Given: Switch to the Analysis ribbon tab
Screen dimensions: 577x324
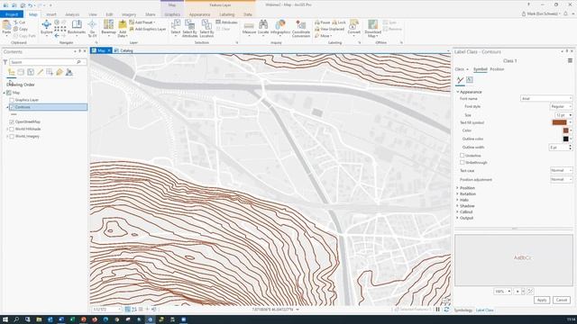Looking at the screenshot, I should [x=72, y=14].
